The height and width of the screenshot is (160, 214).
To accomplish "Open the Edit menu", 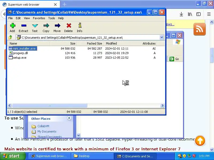I will [x=18, y=18].
